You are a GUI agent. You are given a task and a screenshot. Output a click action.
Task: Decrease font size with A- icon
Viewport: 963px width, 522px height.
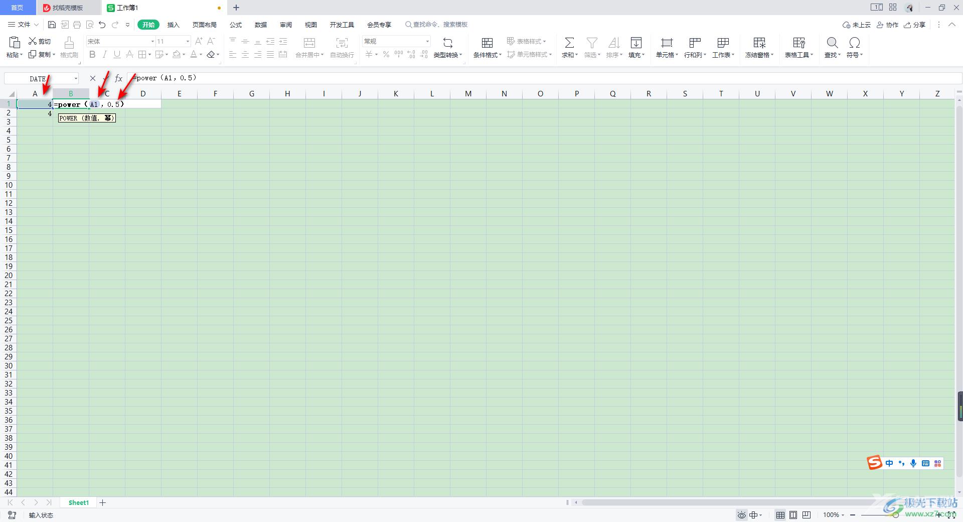[x=211, y=41]
